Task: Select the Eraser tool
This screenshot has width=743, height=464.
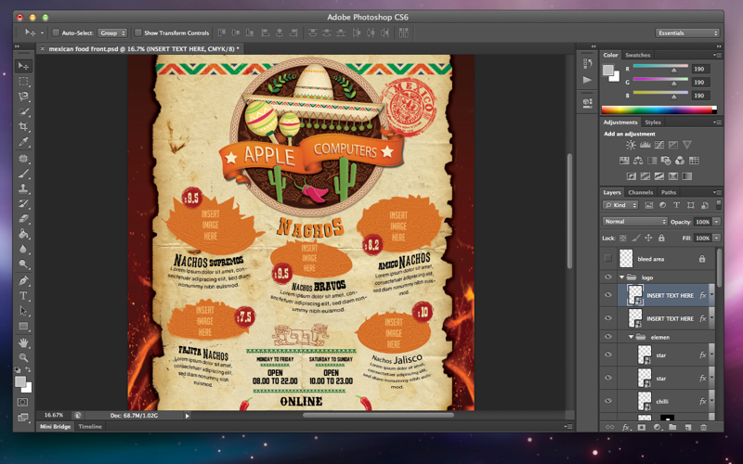Action: [x=22, y=219]
